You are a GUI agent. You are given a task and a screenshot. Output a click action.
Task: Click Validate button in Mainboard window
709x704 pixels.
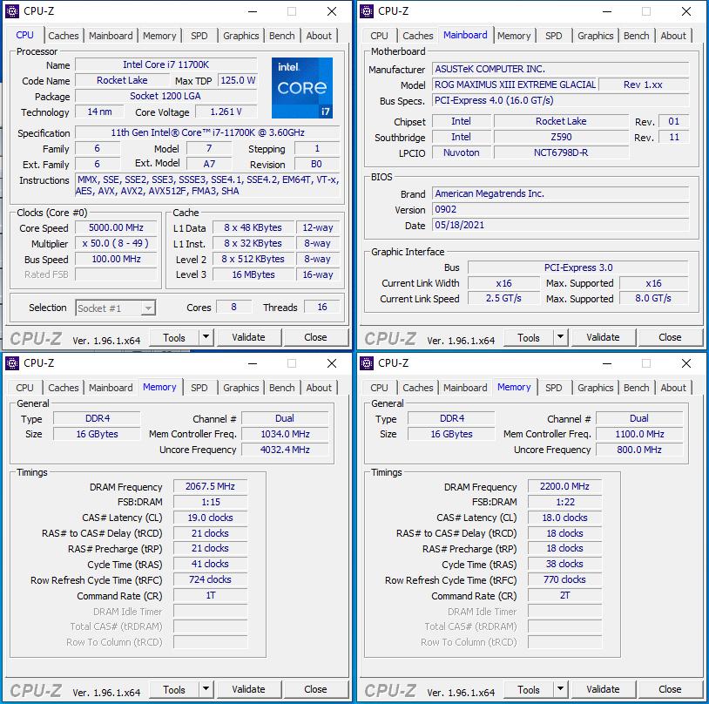pyautogui.click(x=604, y=337)
